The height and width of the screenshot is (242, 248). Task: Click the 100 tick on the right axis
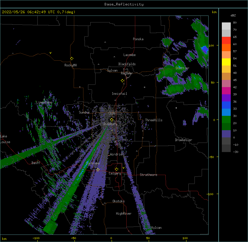211,46
